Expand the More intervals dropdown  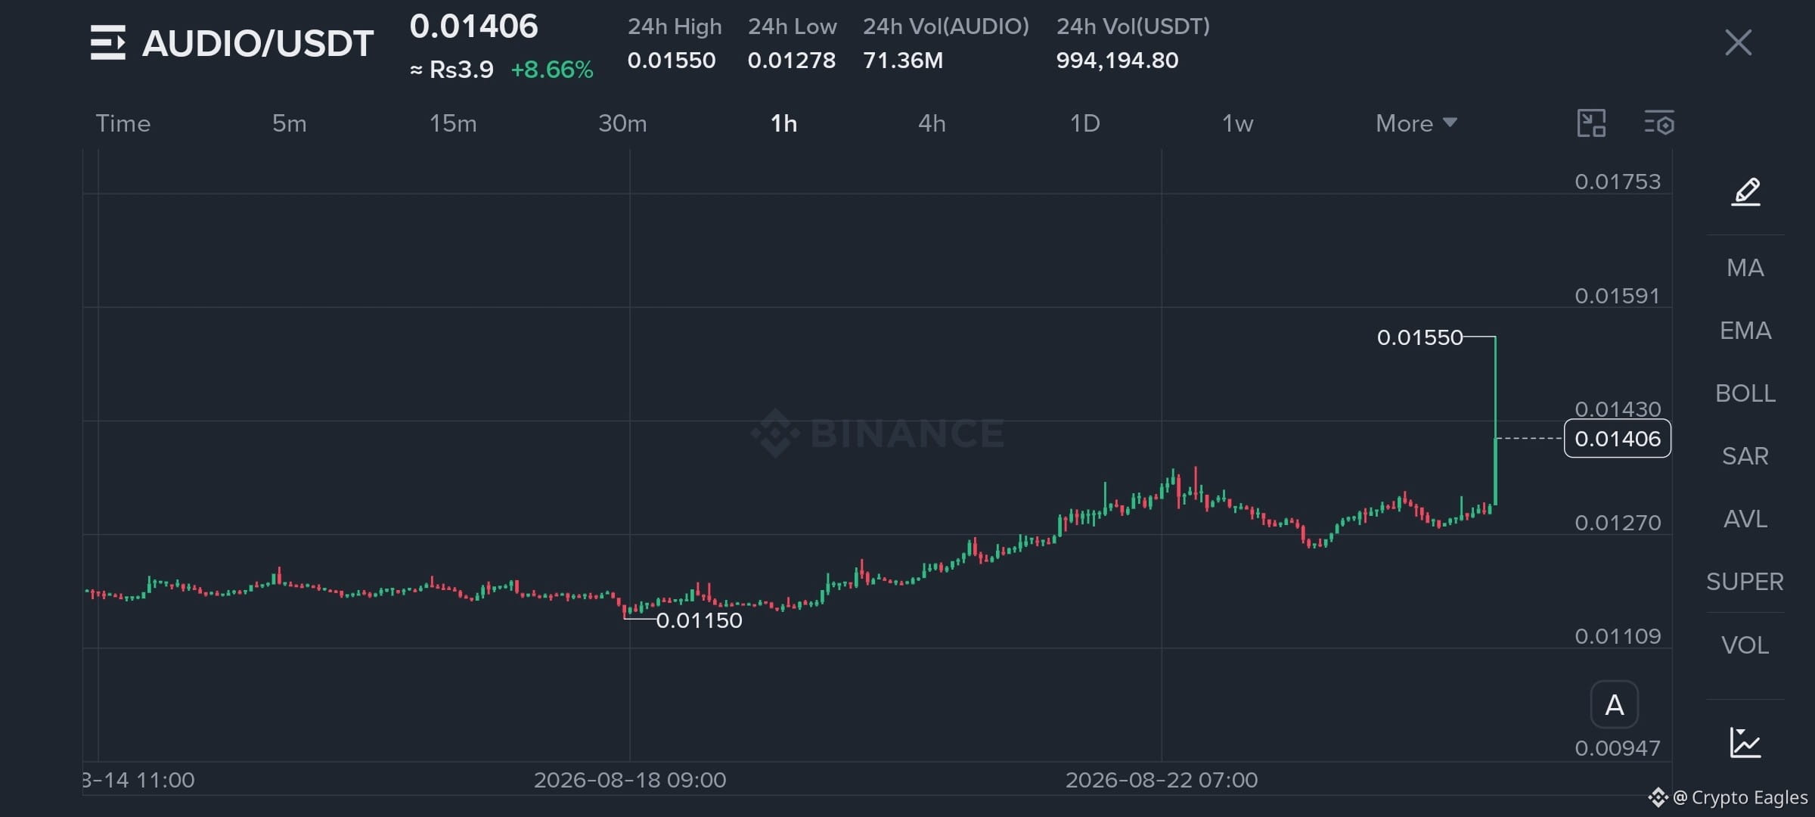1416,123
